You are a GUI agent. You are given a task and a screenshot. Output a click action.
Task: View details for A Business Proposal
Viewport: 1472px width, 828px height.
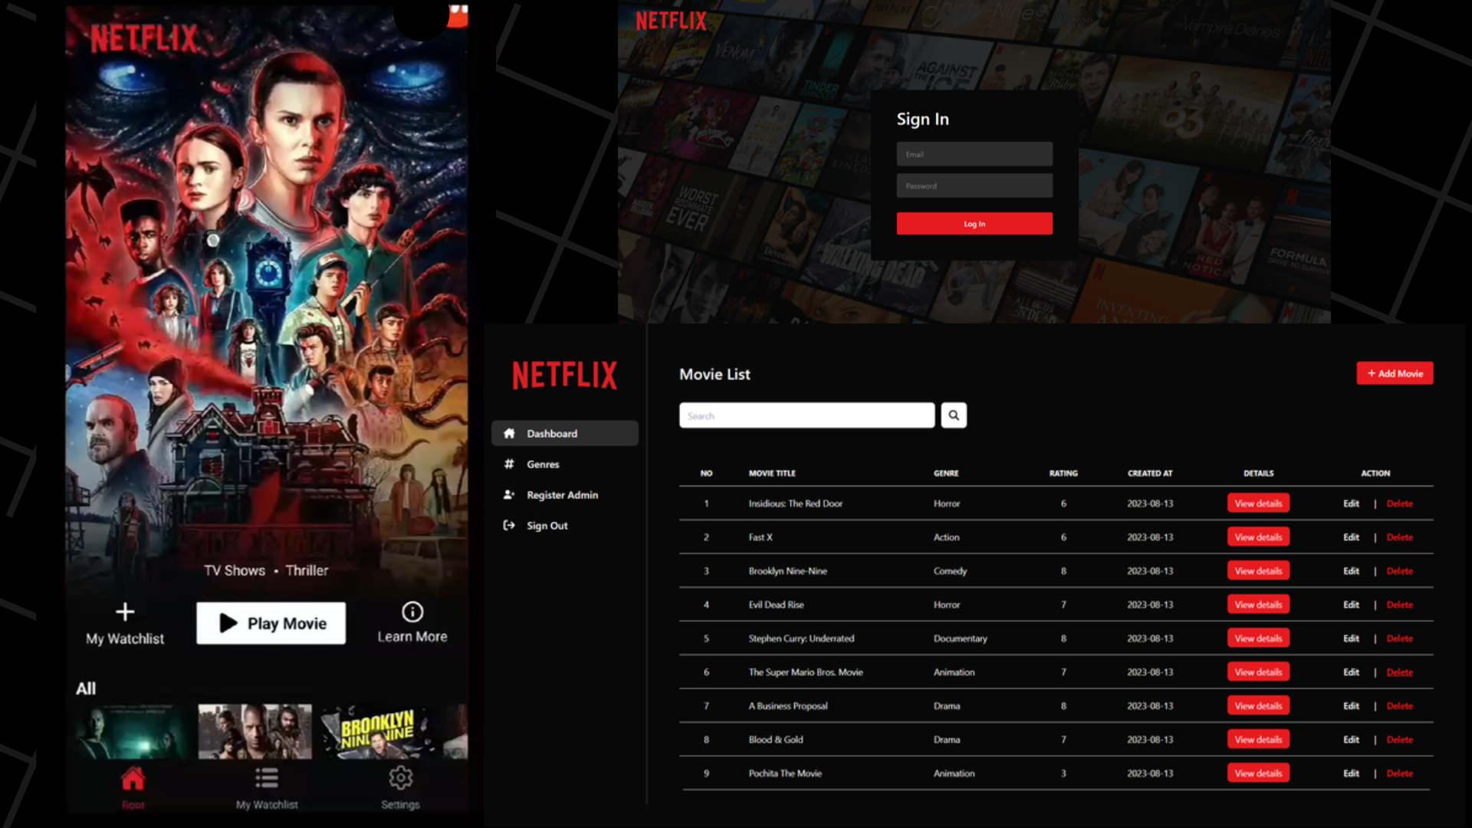click(1258, 706)
